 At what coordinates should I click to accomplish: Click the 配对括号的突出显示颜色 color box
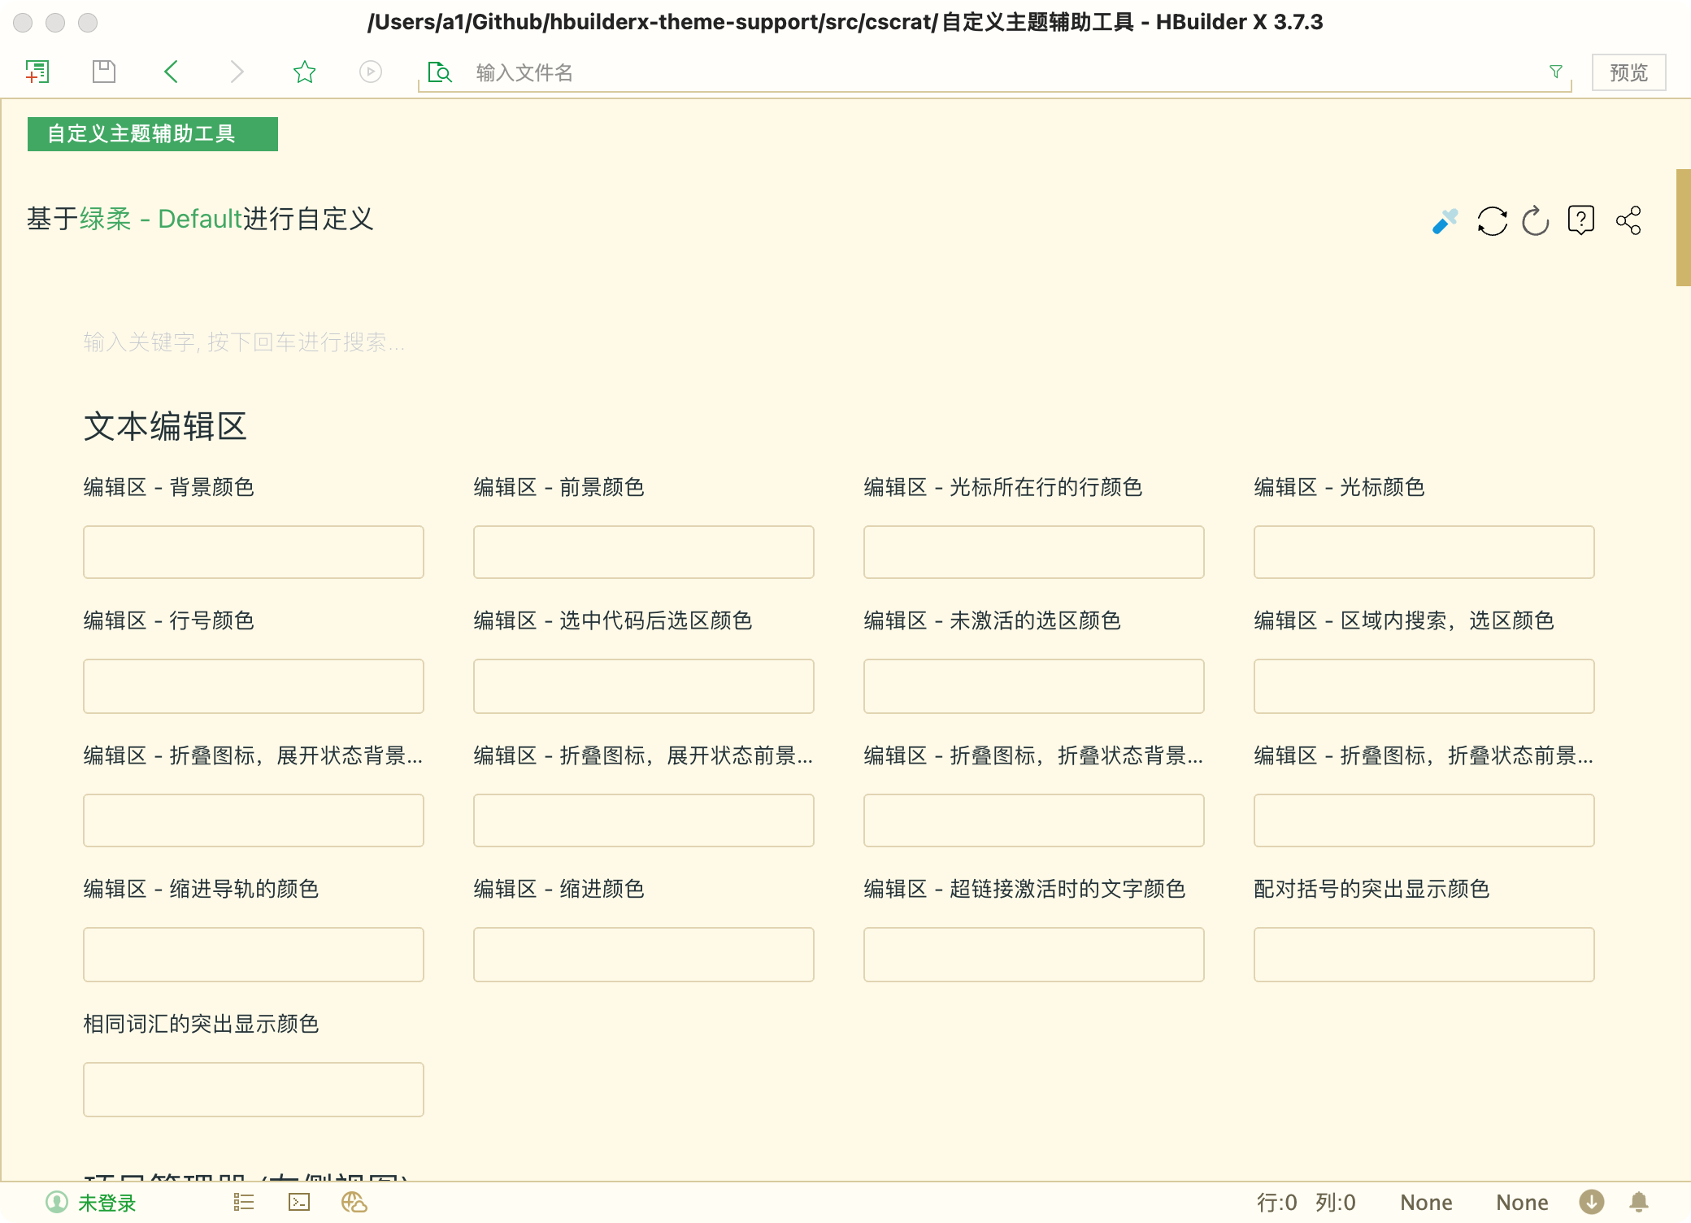(x=1424, y=955)
